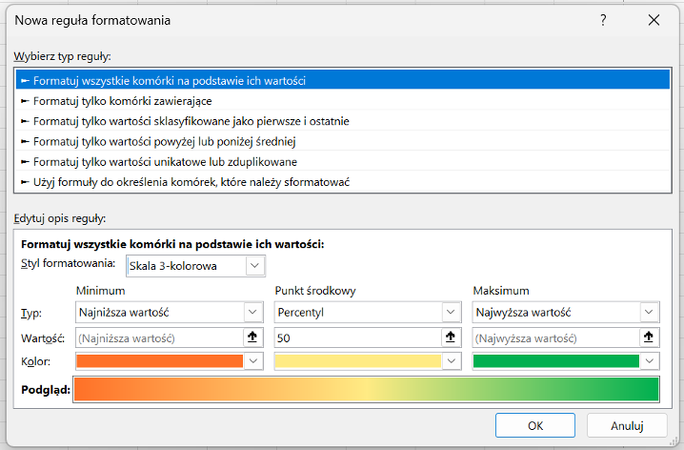The image size is (684, 450).
Task: Open the orange Minimum color picker
Action: click(252, 361)
